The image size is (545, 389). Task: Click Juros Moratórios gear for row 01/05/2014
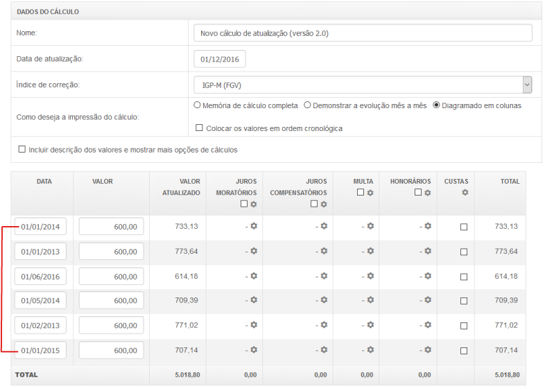click(254, 300)
